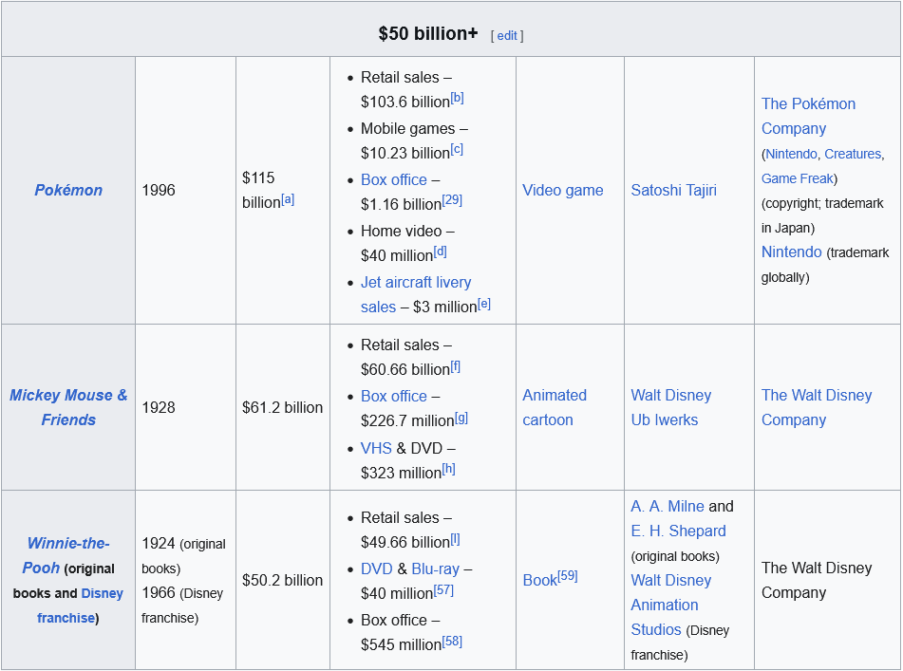Click the 1924 (original books) text
This screenshot has height=671, width=903.
[x=183, y=556]
